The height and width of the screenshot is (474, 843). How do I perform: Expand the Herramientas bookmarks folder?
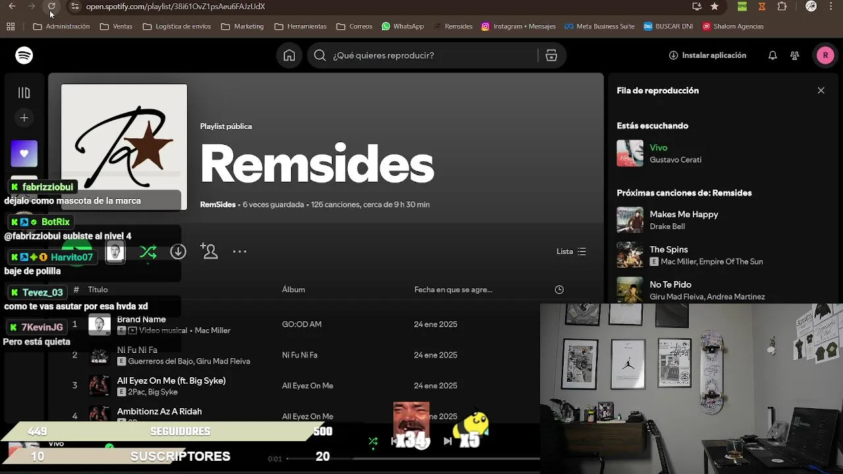click(x=300, y=26)
